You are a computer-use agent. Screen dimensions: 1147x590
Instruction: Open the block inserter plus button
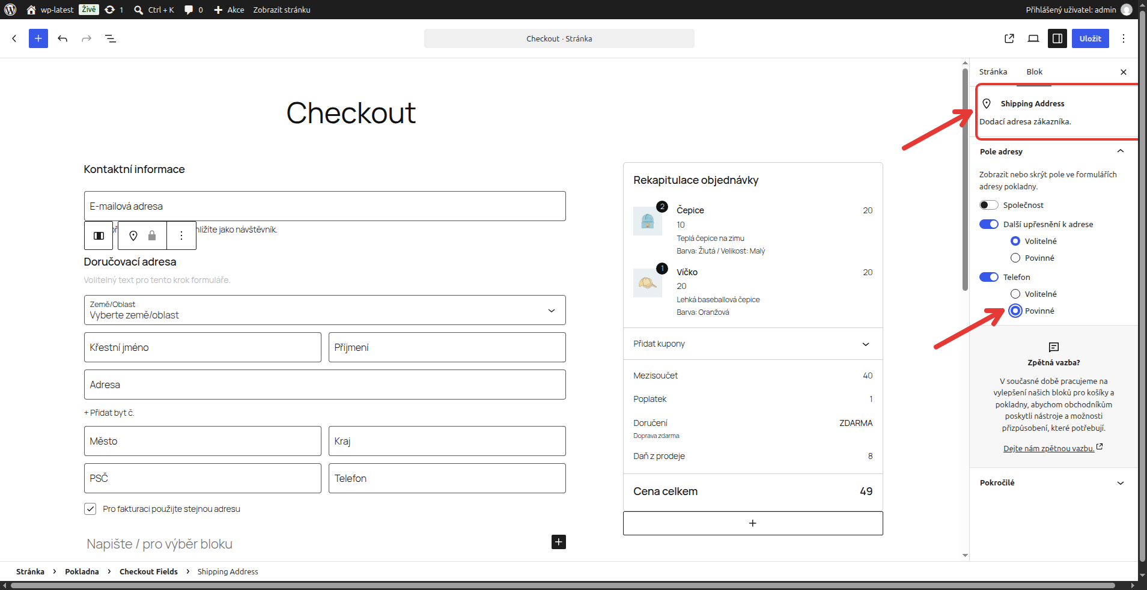tap(38, 38)
